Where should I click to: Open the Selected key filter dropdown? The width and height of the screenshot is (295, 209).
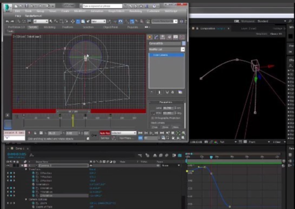tap(123, 133)
